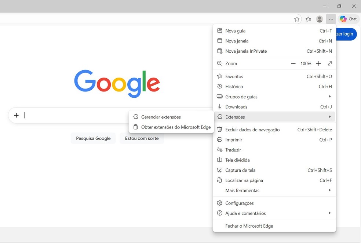Click the Extensões puzzle icon in menu
Image resolution: width=361 pixels, height=243 pixels.
tap(220, 117)
